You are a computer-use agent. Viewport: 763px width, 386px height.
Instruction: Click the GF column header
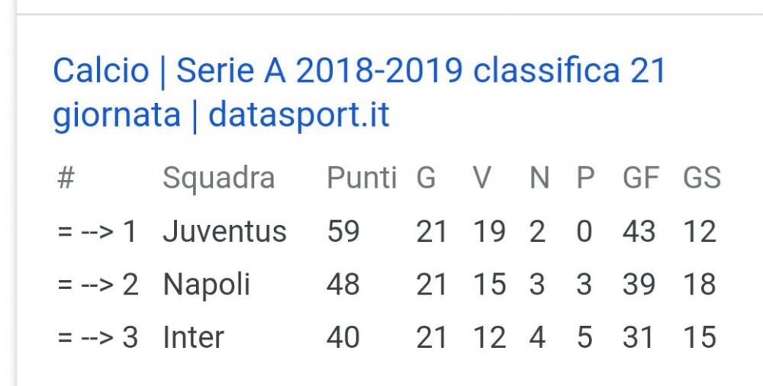pyautogui.click(x=641, y=178)
